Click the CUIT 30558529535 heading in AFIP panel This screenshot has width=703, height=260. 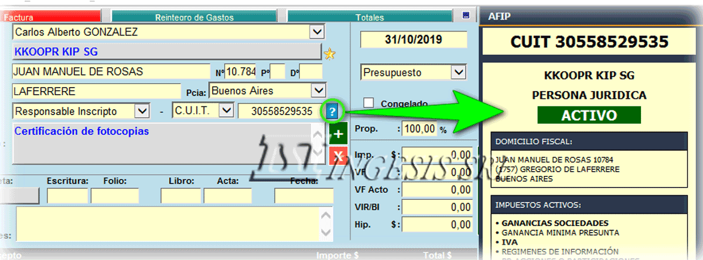590,41
